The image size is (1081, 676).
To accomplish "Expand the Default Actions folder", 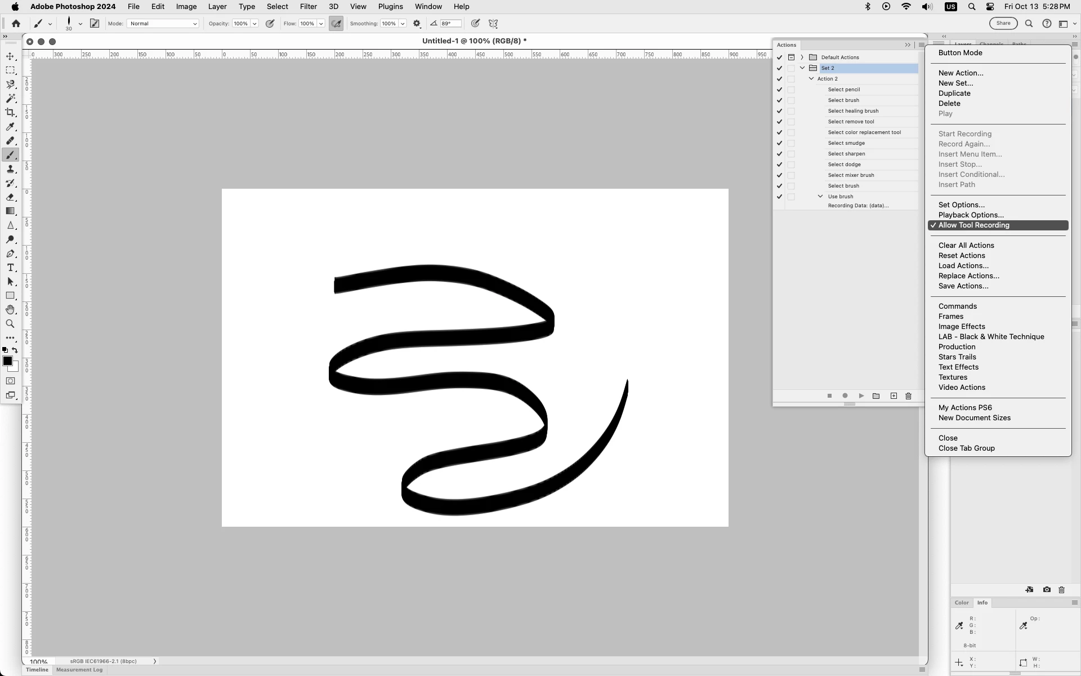I will tap(802, 57).
